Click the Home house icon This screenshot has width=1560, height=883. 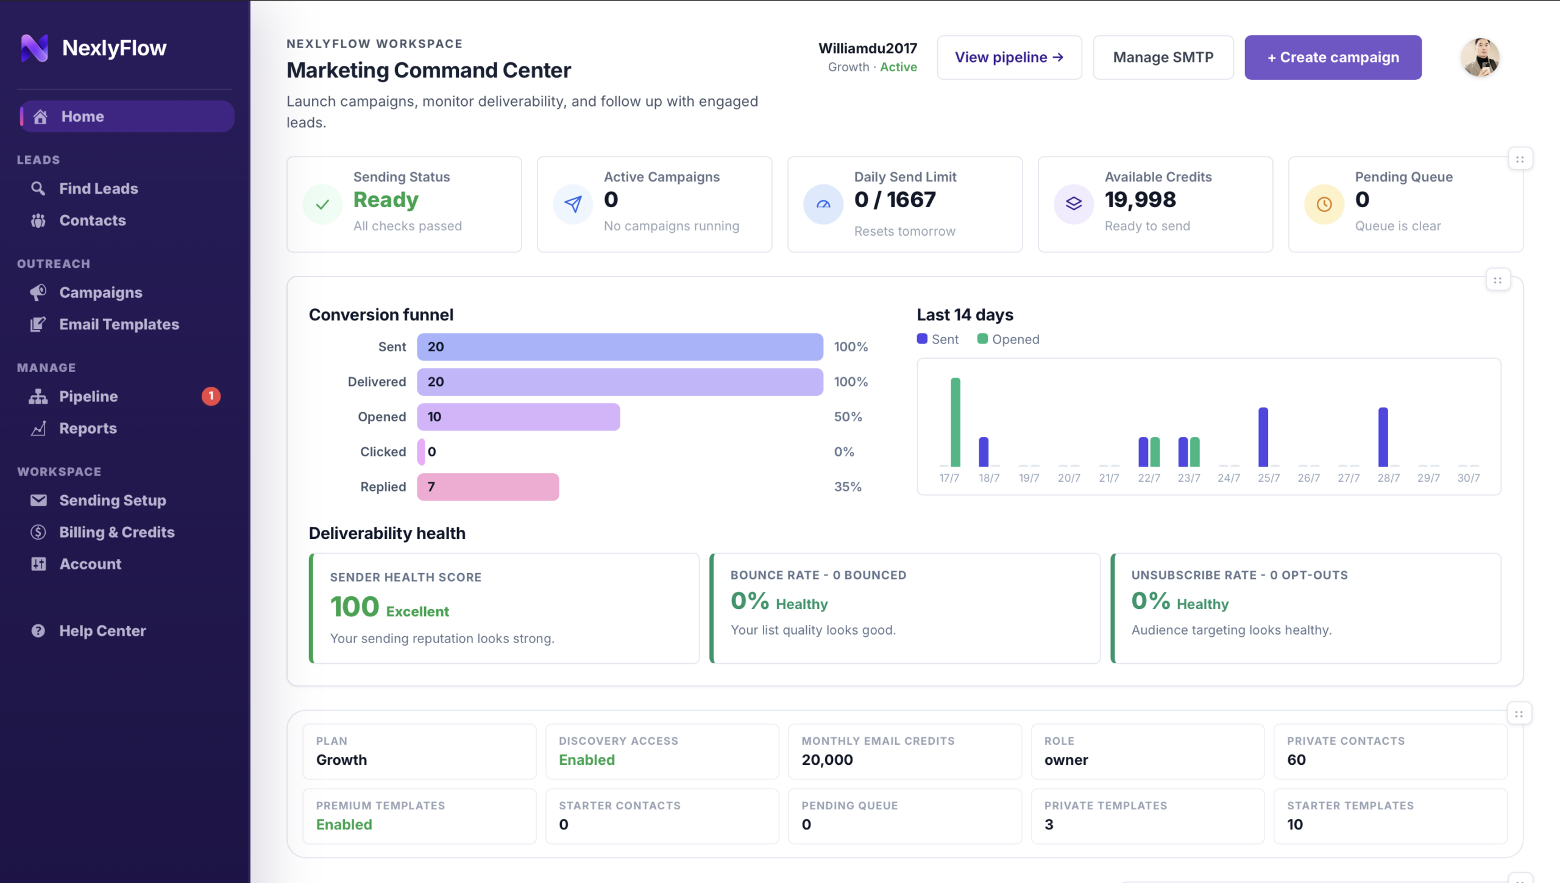40,116
